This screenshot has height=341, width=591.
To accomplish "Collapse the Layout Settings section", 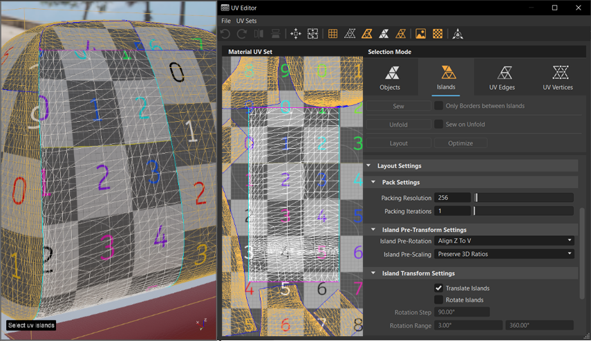I will coord(368,165).
